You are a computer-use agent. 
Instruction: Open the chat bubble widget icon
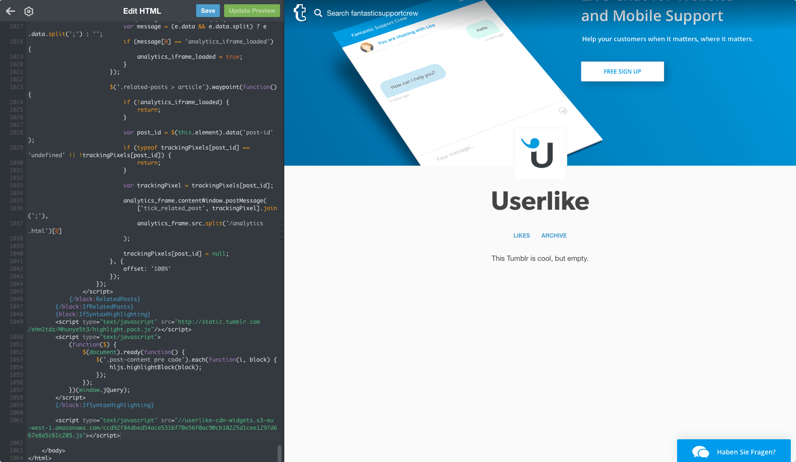coord(700,452)
